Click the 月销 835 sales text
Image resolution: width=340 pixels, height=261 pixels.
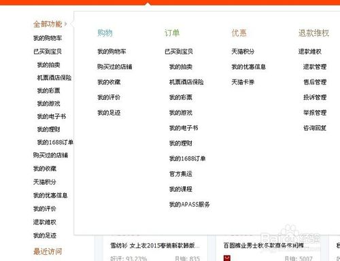(x=187, y=258)
